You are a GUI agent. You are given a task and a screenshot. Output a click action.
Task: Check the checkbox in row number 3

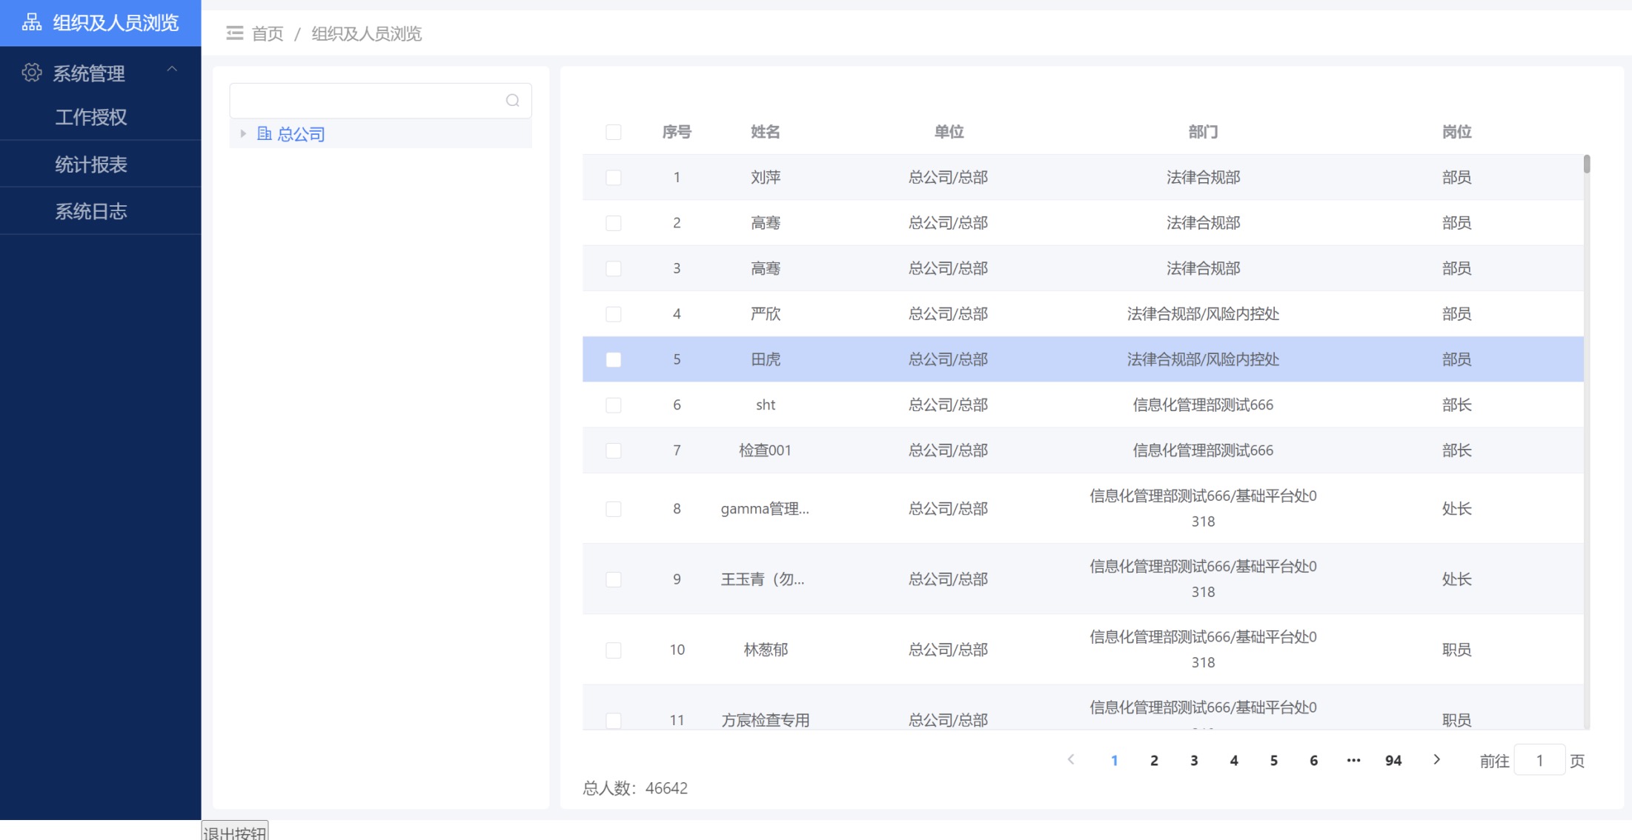click(x=614, y=269)
